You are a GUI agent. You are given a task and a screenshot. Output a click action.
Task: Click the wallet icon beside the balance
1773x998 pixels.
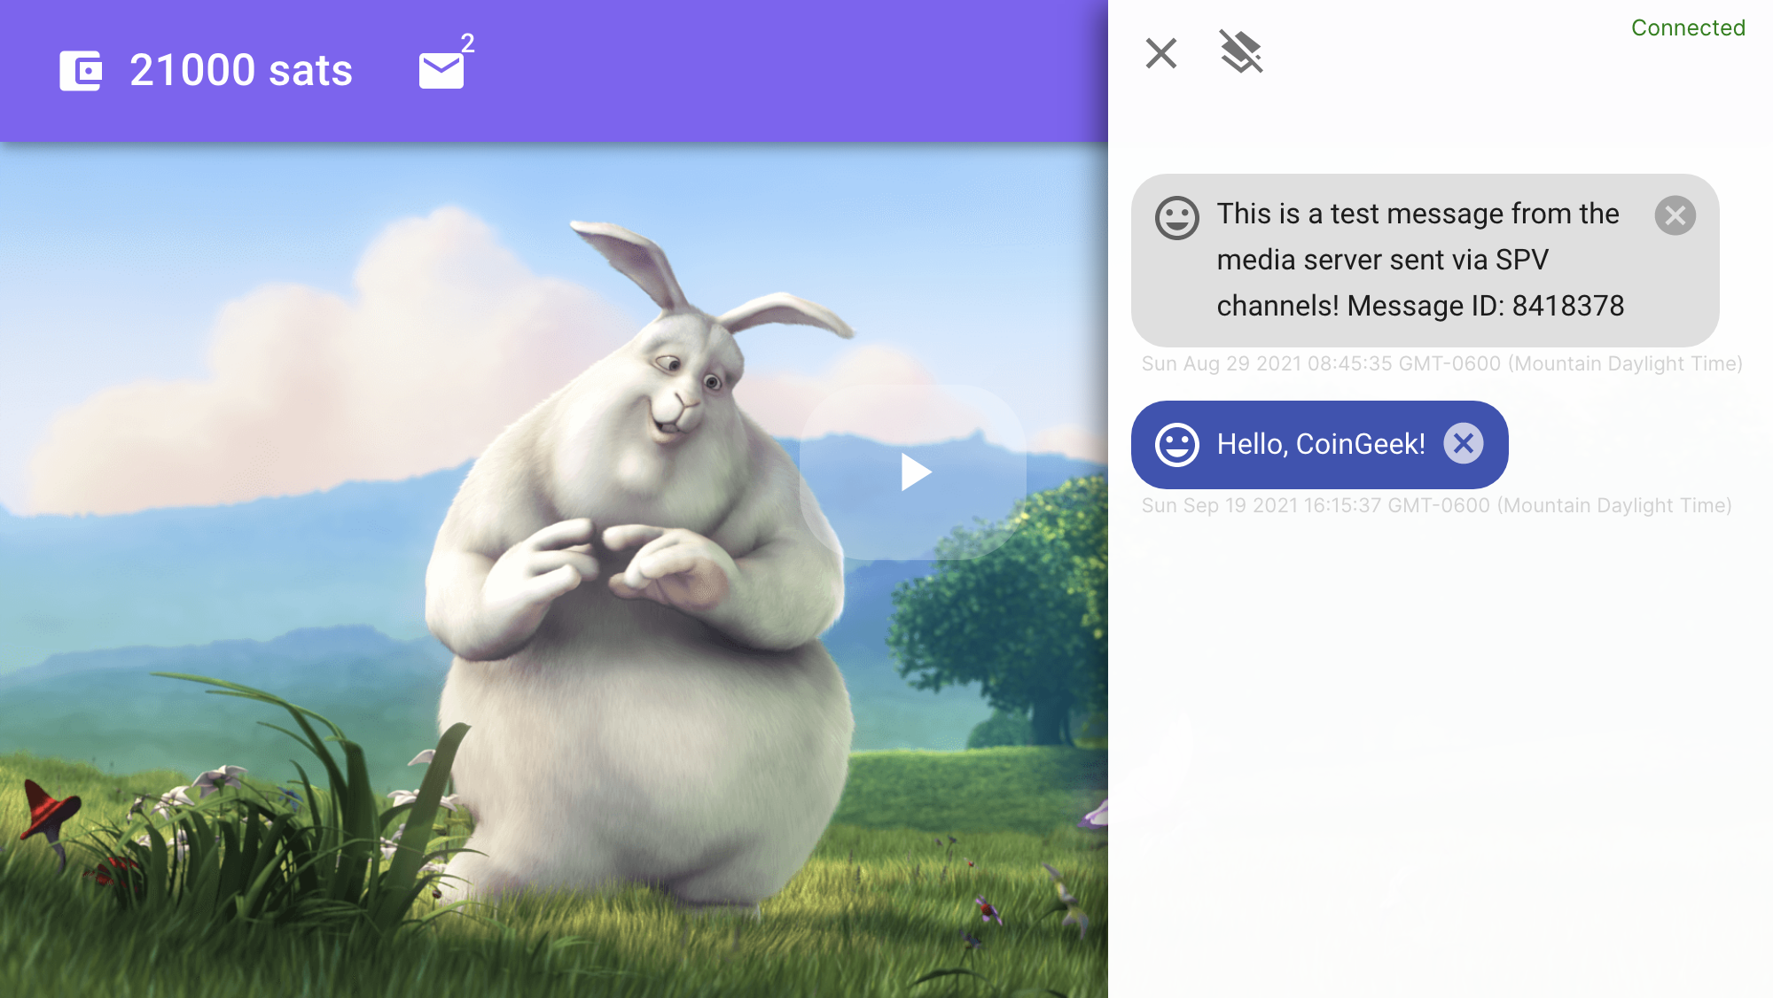point(81,71)
